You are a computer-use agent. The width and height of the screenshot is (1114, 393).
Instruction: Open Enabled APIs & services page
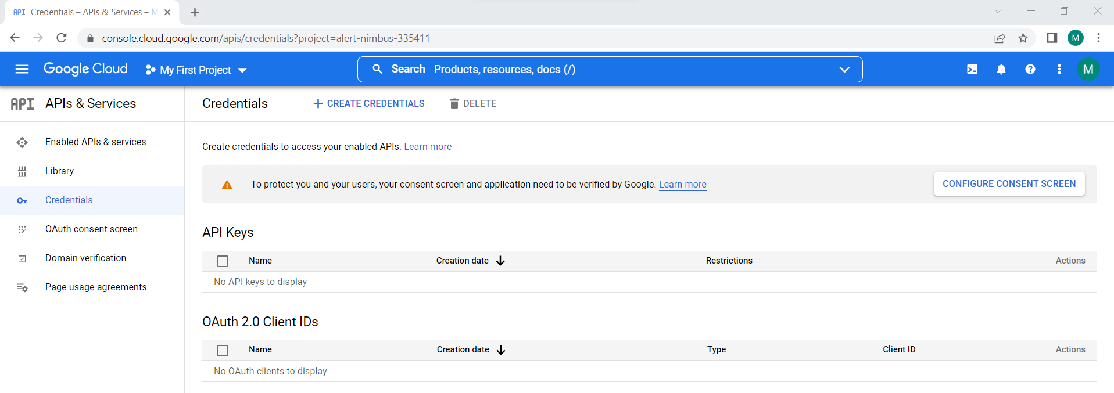(95, 142)
